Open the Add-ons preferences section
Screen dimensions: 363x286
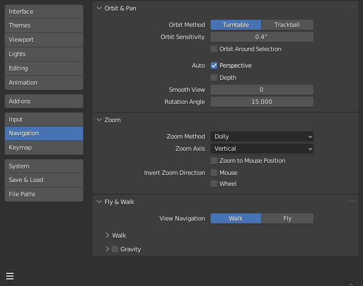click(x=44, y=101)
